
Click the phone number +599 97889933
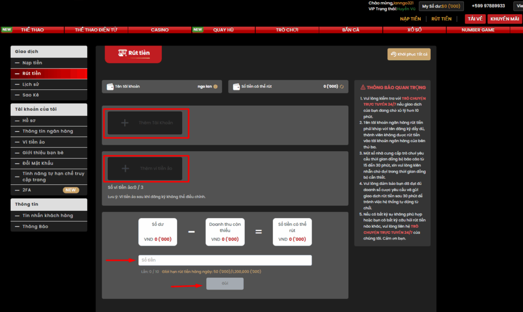488,6
